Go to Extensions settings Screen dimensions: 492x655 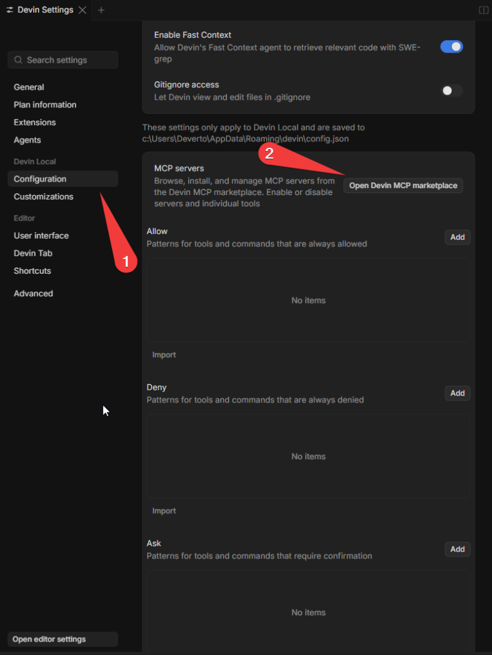pyautogui.click(x=35, y=122)
